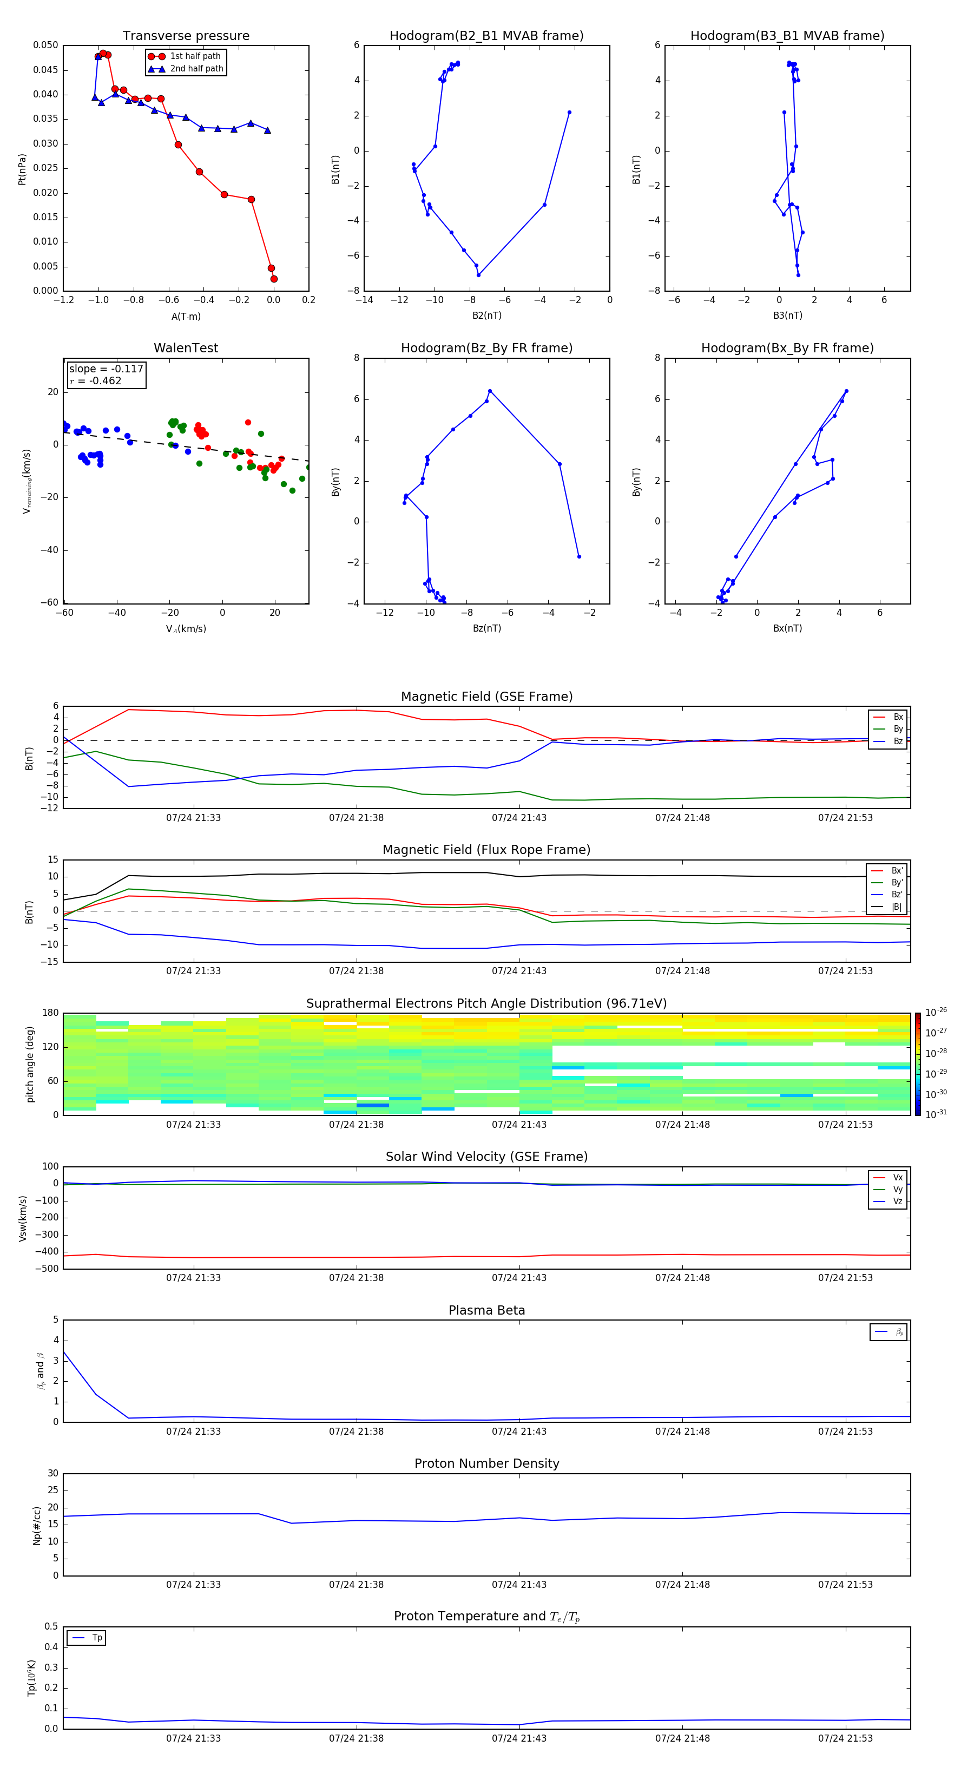Screen dimensions: 974x1786
Task: Click the 'Bz(nT)' x-axis label
Action: (486, 628)
